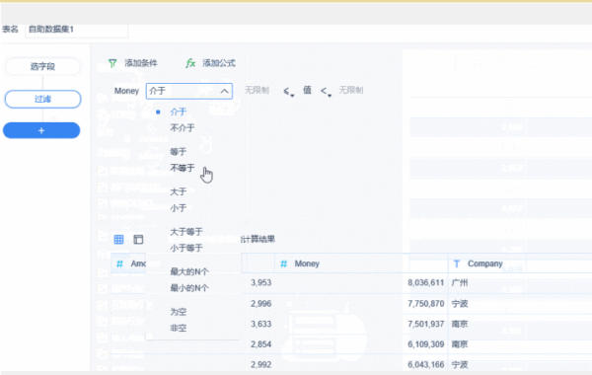Choose 最小的N个 option
This screenshot has width=592, height=375.
click(x=189, y=288)
